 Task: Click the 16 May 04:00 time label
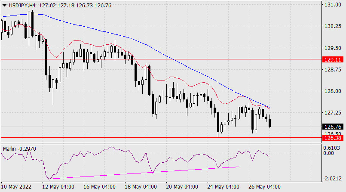pos(100,187)
